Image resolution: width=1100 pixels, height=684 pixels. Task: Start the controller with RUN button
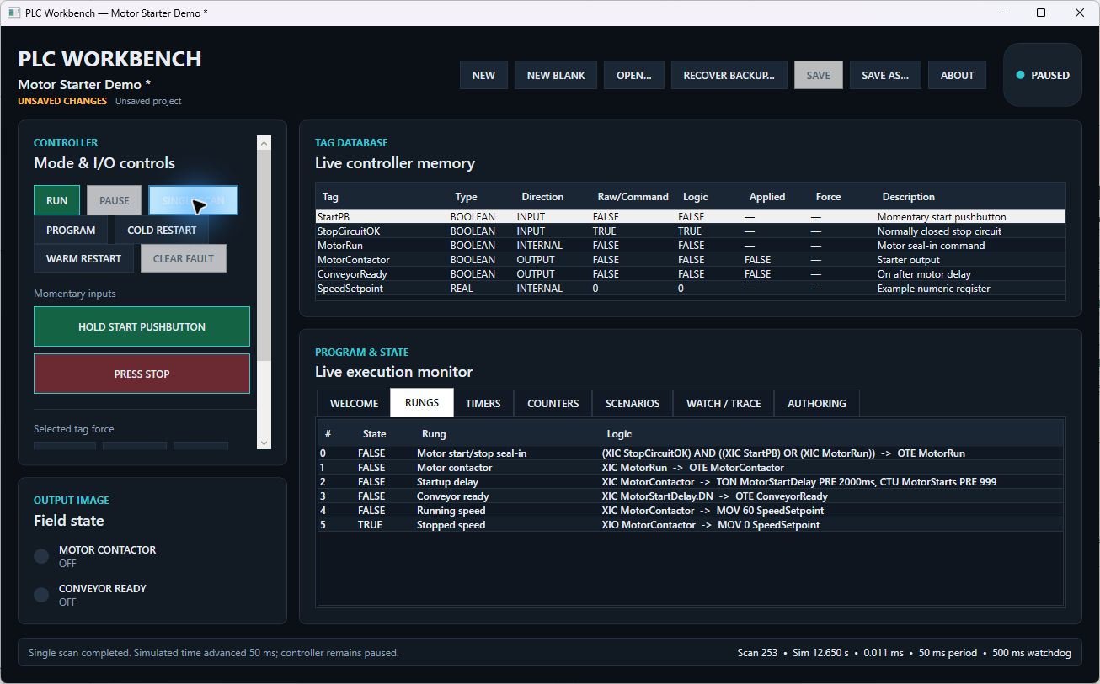[57, 200]
